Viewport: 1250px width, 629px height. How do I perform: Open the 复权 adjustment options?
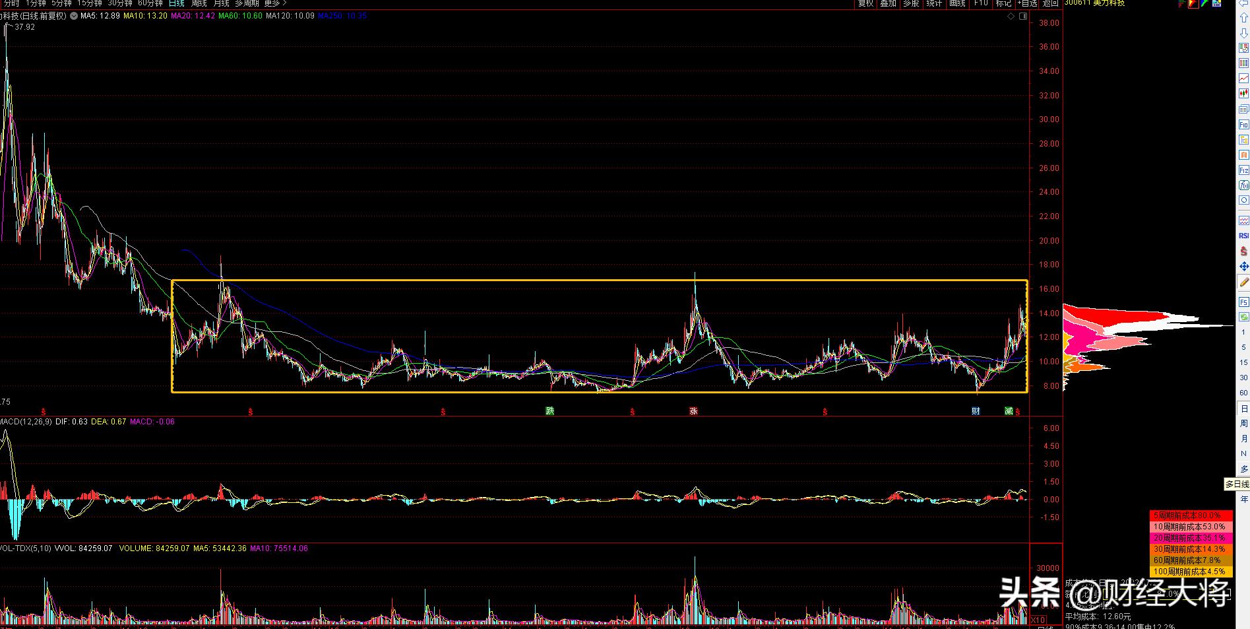[865, 3]
